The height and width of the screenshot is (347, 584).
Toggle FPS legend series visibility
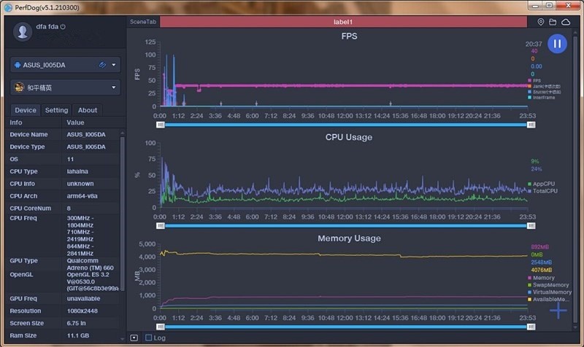[x=534, y=80]
